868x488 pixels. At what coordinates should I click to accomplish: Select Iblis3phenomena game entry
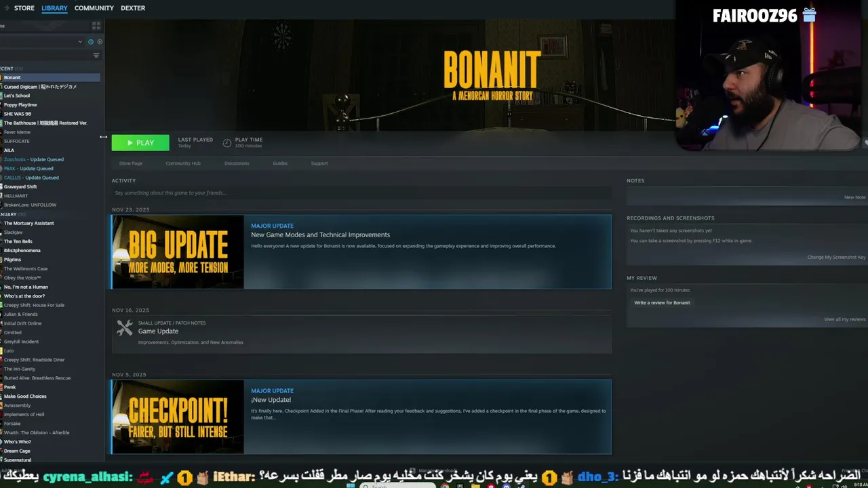click(x=22, y=251)
